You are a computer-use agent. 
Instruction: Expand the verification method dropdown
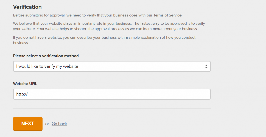click(112, 67)
